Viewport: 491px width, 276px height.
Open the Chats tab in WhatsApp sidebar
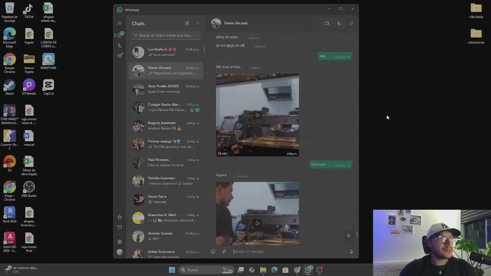pos(120,35)
